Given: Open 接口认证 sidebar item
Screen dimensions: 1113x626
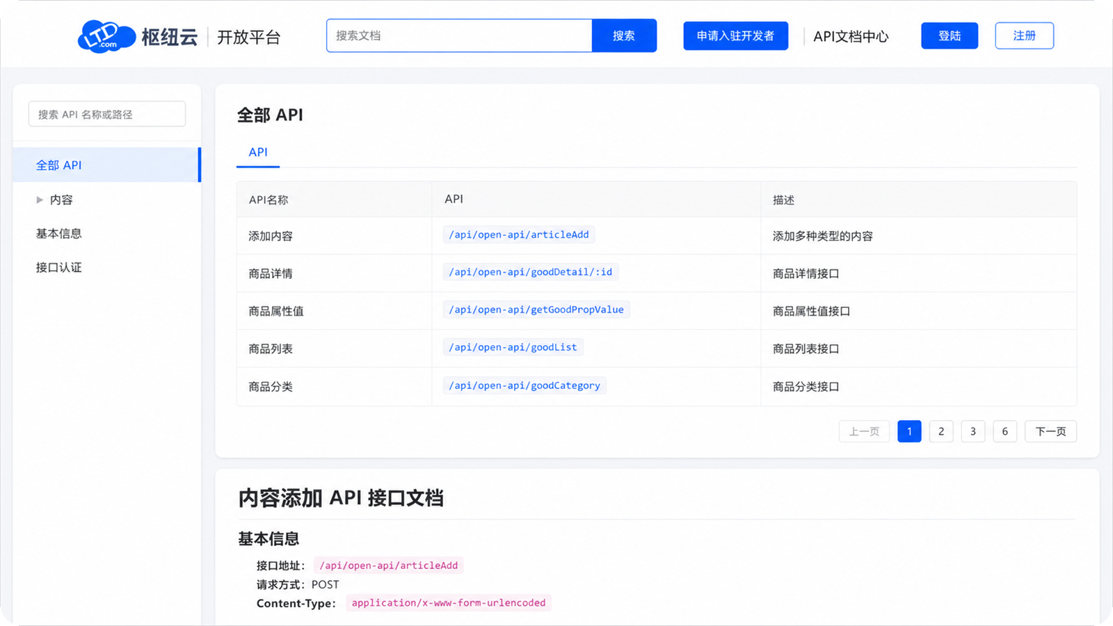Looking at the screenshot, I should [x=59, y=267].
